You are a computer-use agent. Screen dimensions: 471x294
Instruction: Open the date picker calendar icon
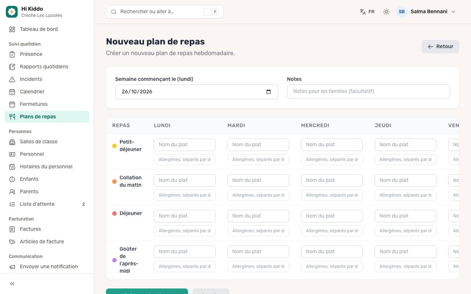coord(269,92)
